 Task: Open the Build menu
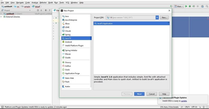pyautogui.click(x=50, y=3)
